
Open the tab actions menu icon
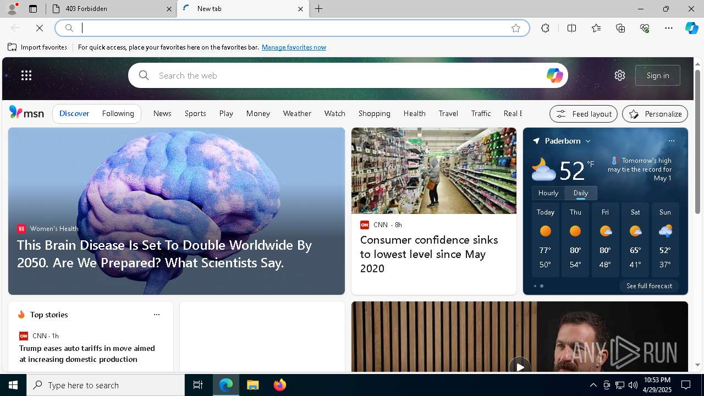(33, 9)
